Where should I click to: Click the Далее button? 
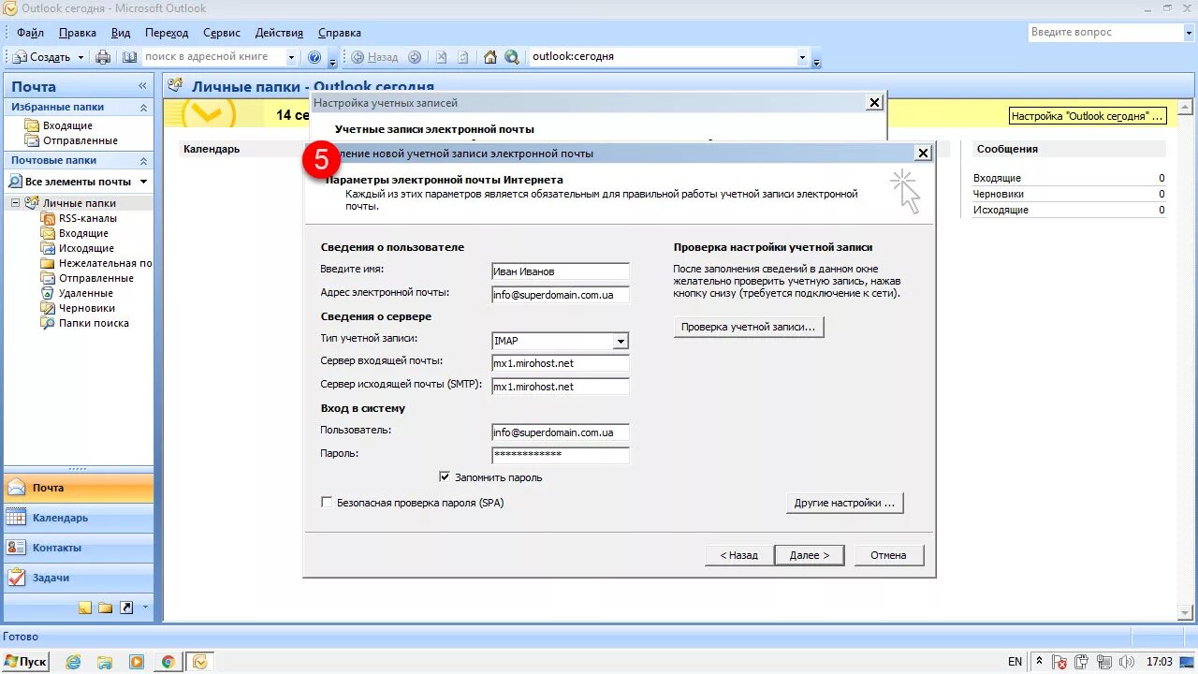(x=810, y=555)
